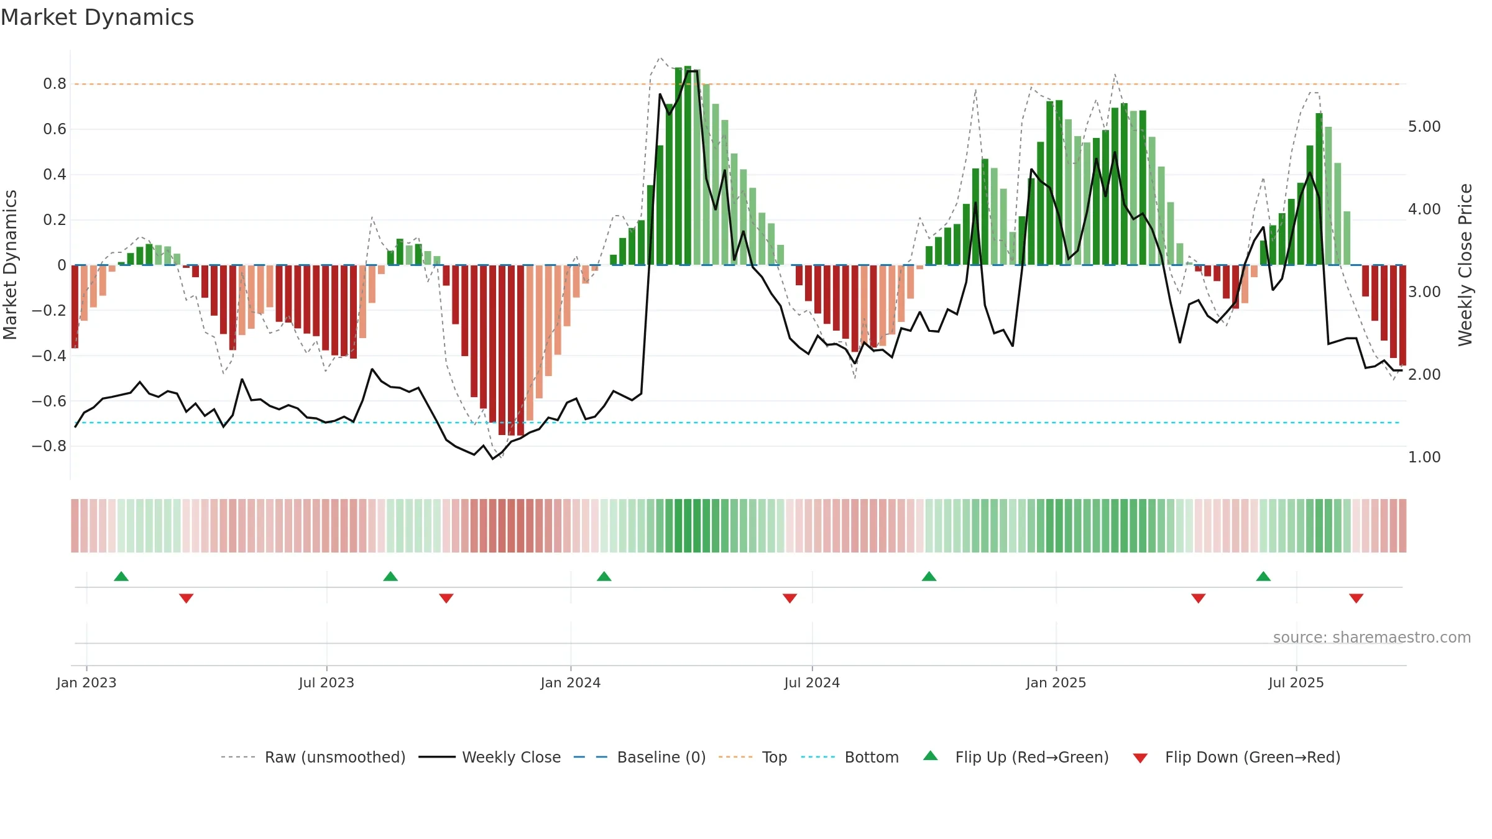The height and width of the screenshot is (839, 1492).
Task: Click the tallest green bar above the Top line
Action: pyautogui.click(x=688, y=165)
